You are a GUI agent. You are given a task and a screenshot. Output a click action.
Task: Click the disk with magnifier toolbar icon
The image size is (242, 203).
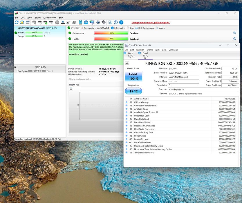(51, 23)
